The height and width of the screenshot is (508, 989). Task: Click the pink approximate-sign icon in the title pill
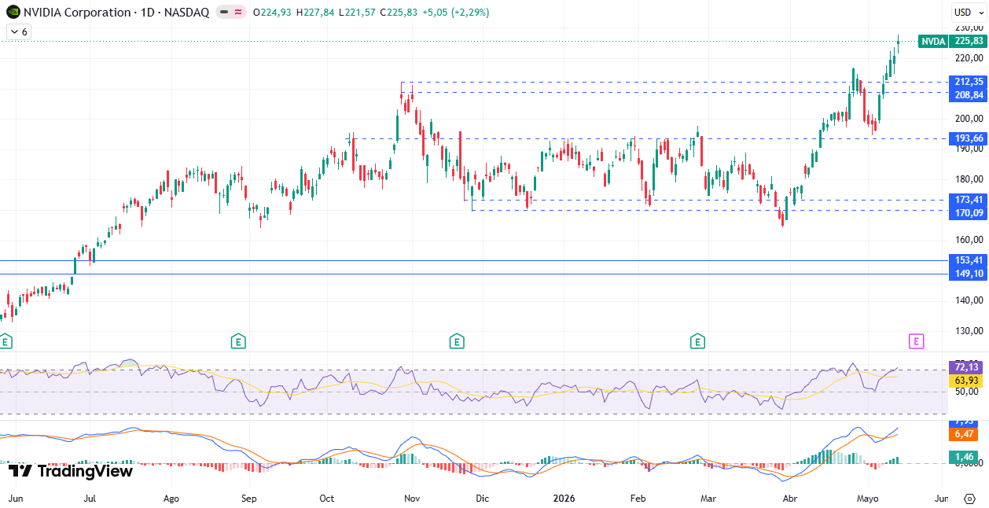[237, 13]
